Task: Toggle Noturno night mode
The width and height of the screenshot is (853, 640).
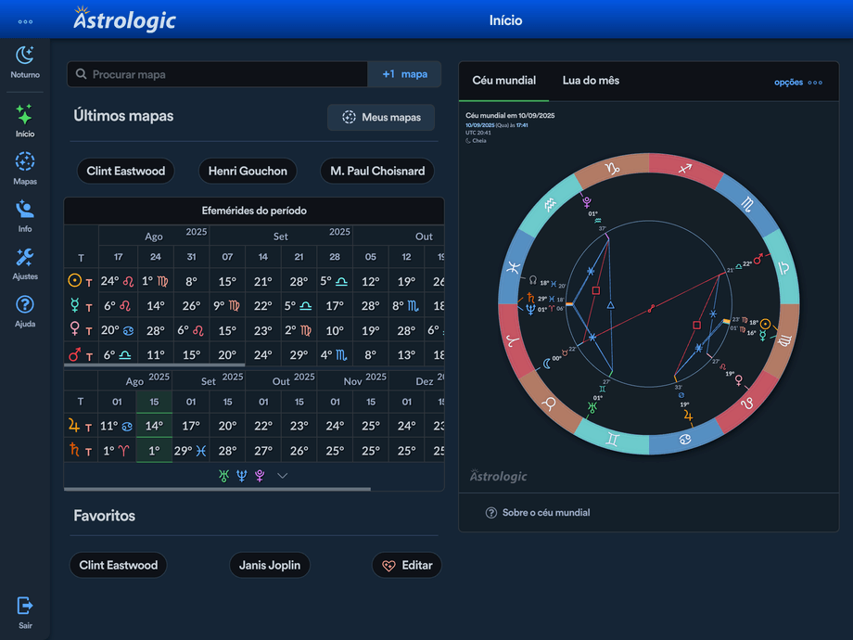Action: tap(25, 62)
